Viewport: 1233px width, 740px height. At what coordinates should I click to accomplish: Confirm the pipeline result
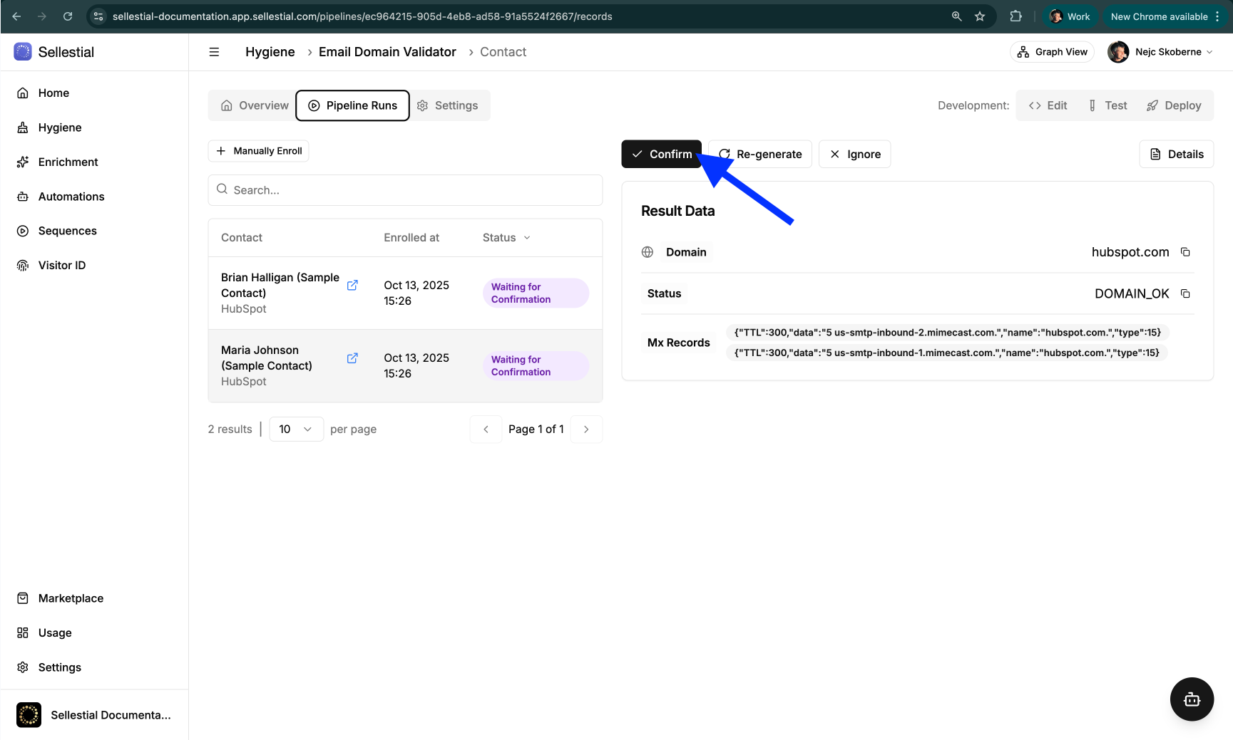pyautogui.click(x=661, y=155)
